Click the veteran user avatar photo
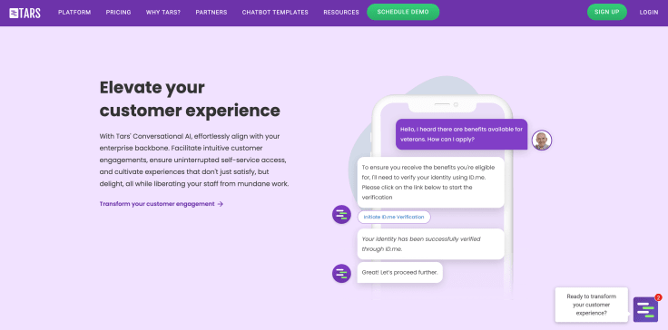 542,141
